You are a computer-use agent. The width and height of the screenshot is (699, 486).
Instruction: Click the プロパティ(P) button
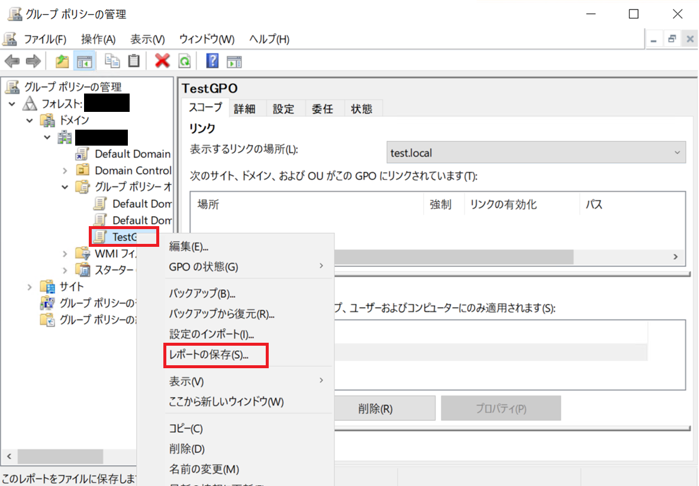pyautogui.click(x=501, y=408)
